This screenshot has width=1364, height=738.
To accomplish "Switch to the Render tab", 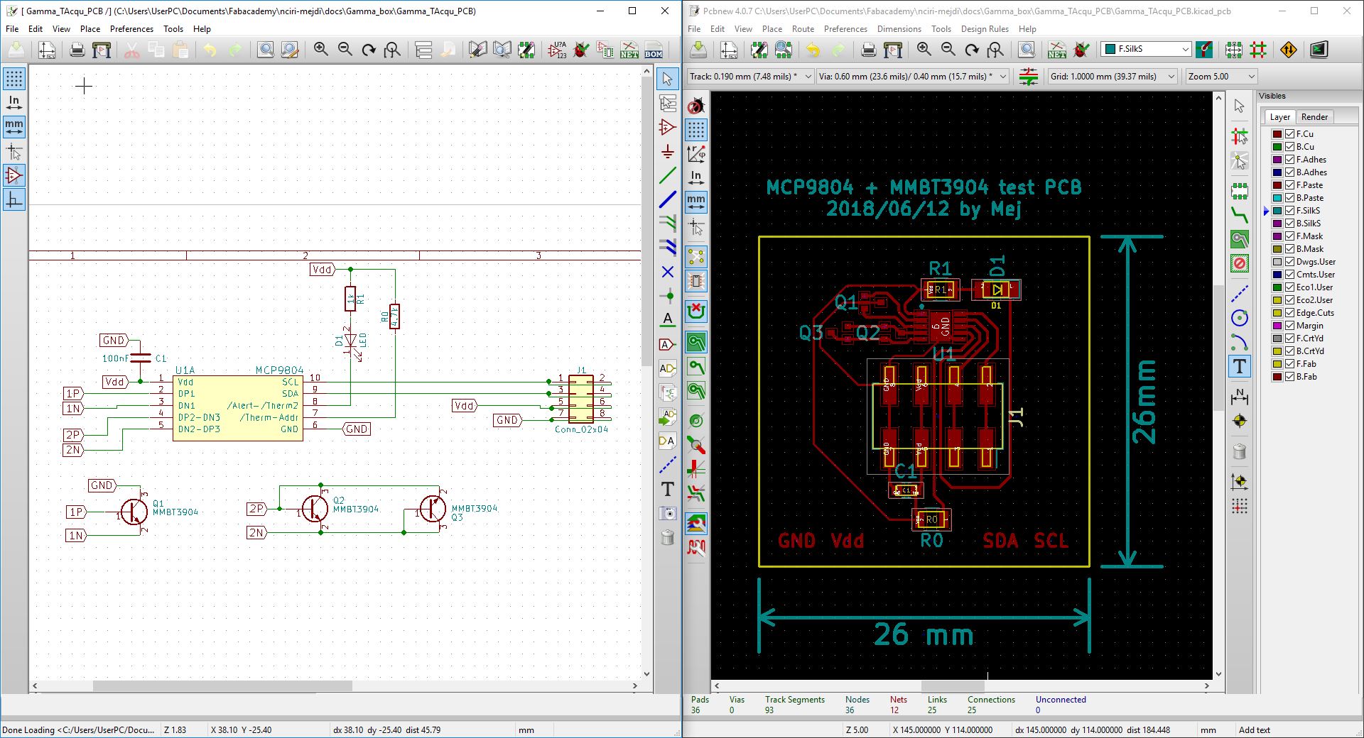I will pyautogui.click(x=1314, y=117).
